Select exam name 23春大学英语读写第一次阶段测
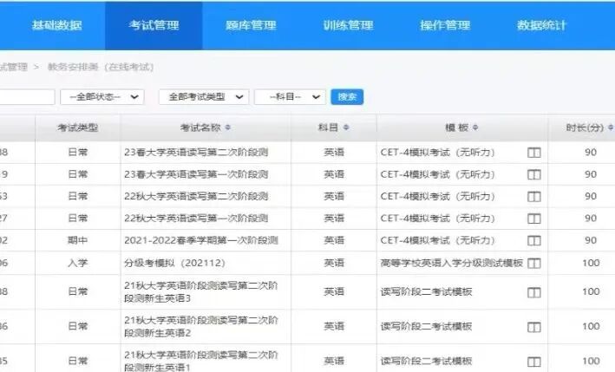Viewport: 615px width, 372px height. click(196, 174)
